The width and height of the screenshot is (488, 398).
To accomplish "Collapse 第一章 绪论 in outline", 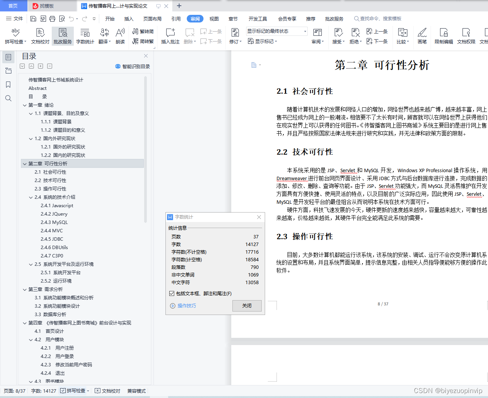I will pyautogui.click(x=25, y=105).
